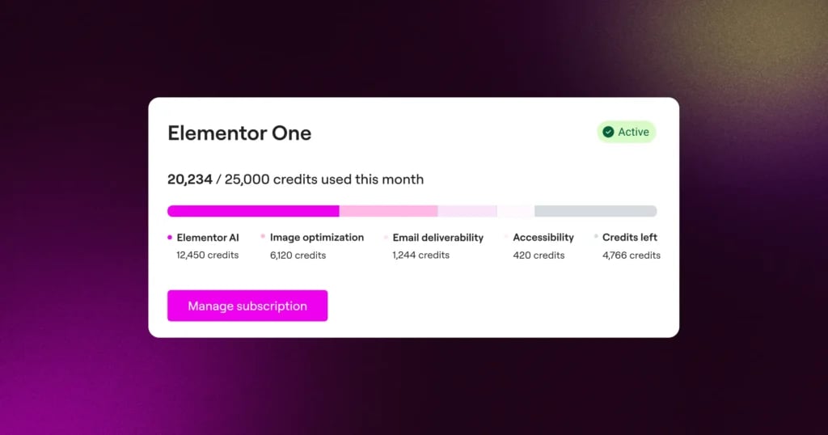
Task: Click the pink dot beside Image optimization
Action: (264, 238)
